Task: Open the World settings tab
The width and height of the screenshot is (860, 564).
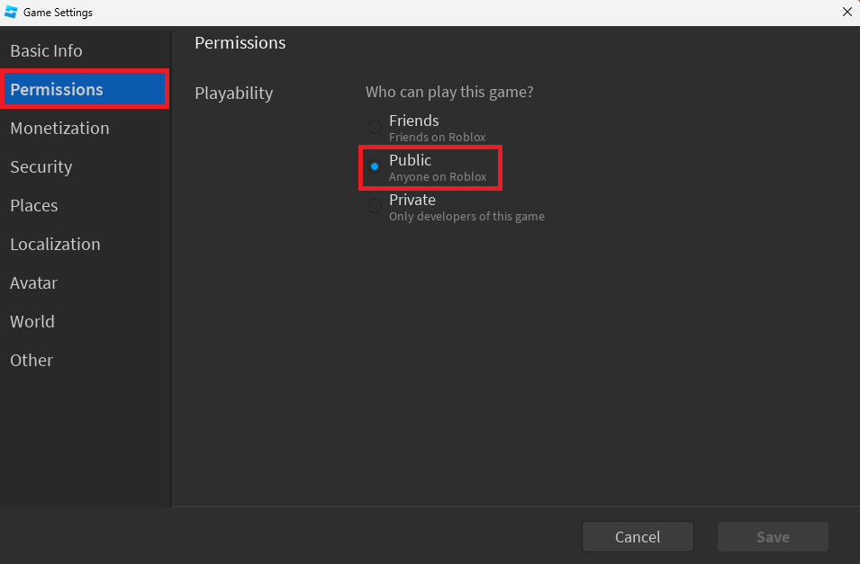Action: 32,322
